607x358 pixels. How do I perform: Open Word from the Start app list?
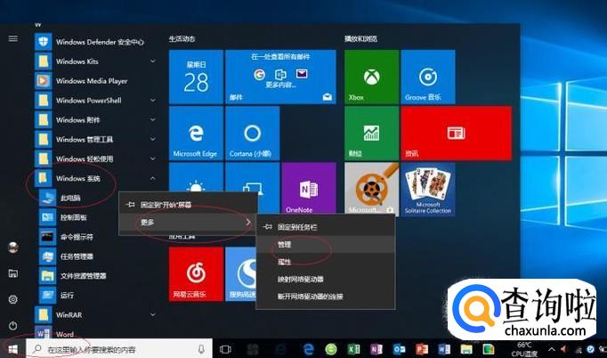pyautogui.click(x=95, y=334)
